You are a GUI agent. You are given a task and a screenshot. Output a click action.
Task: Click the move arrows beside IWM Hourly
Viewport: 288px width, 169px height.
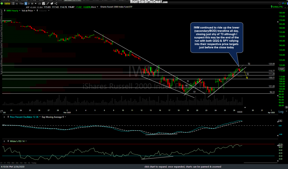pyautogui.click(x=4, y=11)
